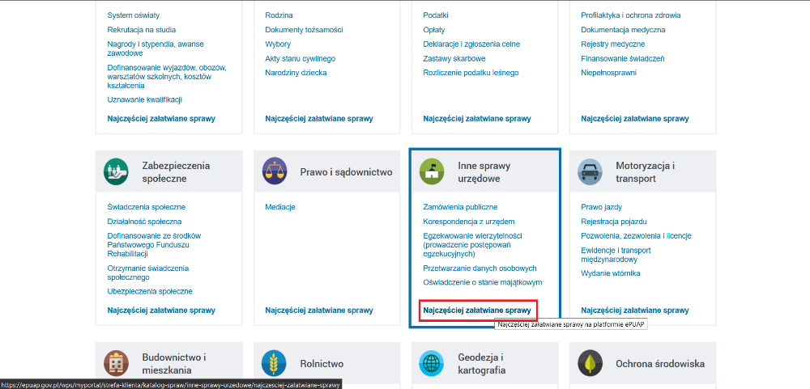Click the Rolnictwo wheat icon
Viewport: 810px width, 389px height.
[275, 364]
